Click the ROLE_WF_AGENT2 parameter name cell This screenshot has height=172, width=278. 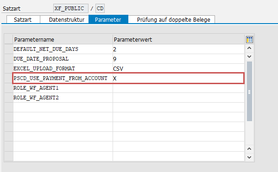tap(63, 98)
